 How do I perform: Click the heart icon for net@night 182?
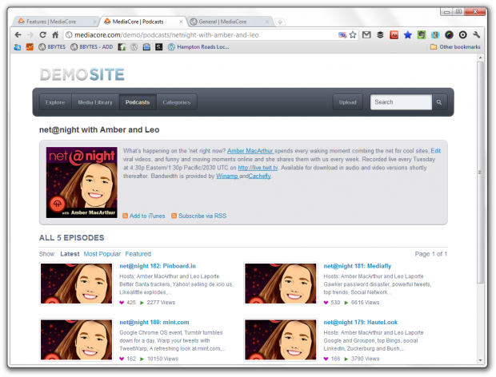point(122,303)
